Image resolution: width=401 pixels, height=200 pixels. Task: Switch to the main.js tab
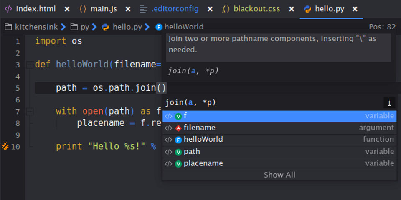(104, 9)
